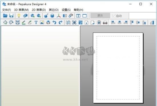
Task: Select the join/disjoin faces tool
Action: click(x=17, y=23)
